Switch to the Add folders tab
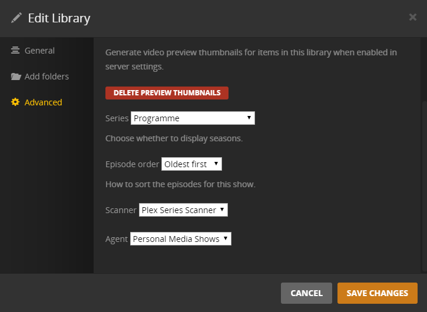The height and width of the screenshot is (312, 427). tap(47, 77)
